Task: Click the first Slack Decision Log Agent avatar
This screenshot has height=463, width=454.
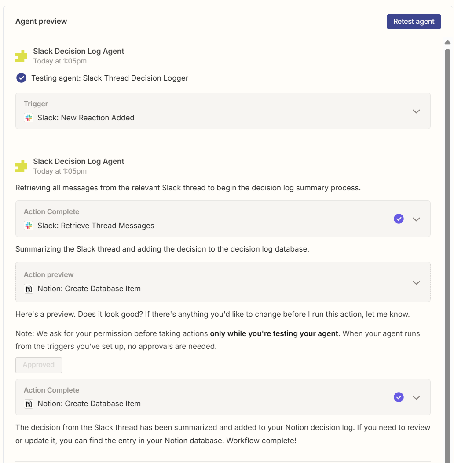Action: (x=21, y=56)
